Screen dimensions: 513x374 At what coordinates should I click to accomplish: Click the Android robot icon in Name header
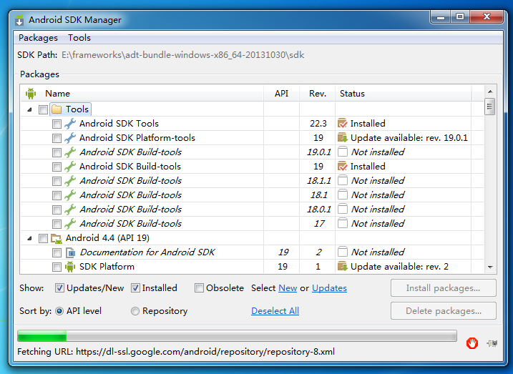31,94
